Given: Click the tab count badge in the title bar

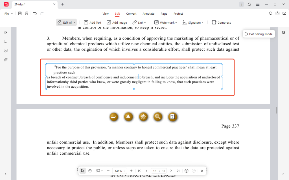Looking at the screenshot, I should tap(242, 5).
